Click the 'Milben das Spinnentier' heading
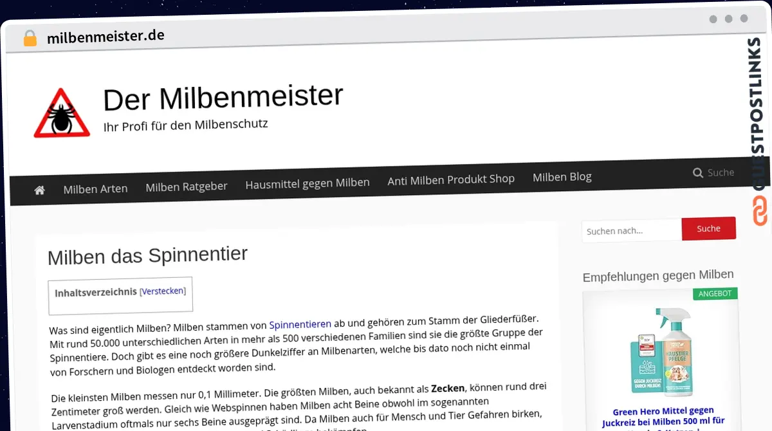This screenshot has height=431, width=772. coord(147,255)
